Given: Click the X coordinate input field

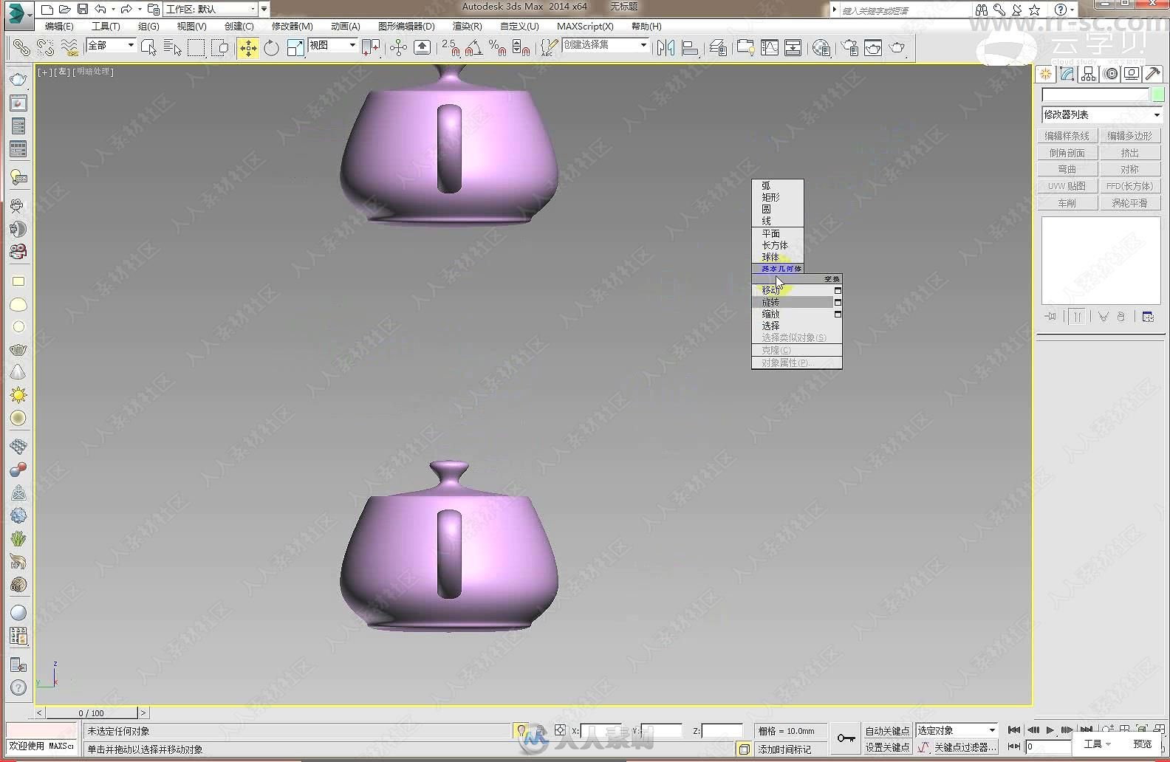Looking at the screenshot, I should click(x=601, y=731).
